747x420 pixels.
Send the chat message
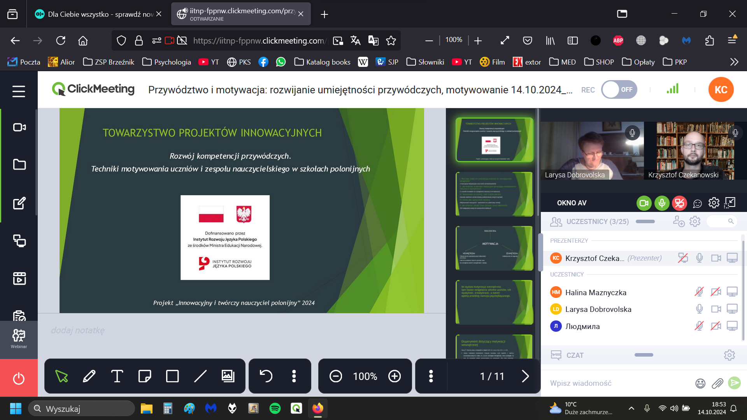734,383
